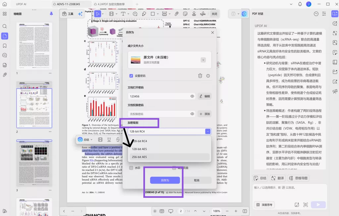The width and height of the screenshot is (339, 216).
Task: Apply strikethrough in the floating text toolbar
Action: 118,139
